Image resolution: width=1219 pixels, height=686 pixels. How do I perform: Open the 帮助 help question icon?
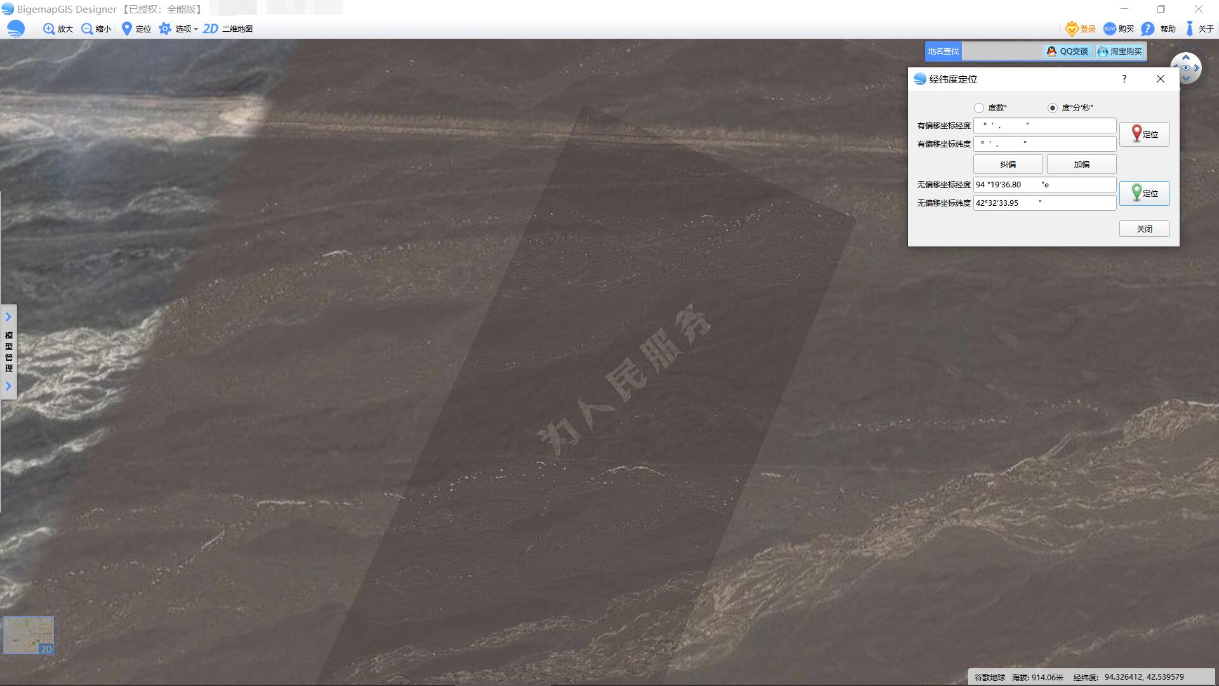(x=1147, y=29)
